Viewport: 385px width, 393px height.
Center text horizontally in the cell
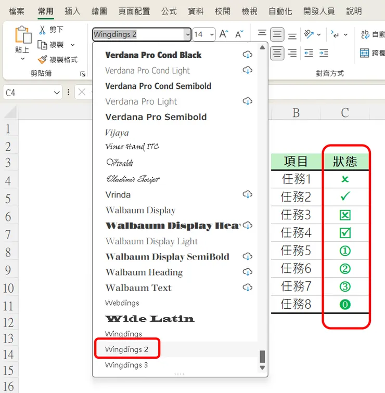coord(277,53)
